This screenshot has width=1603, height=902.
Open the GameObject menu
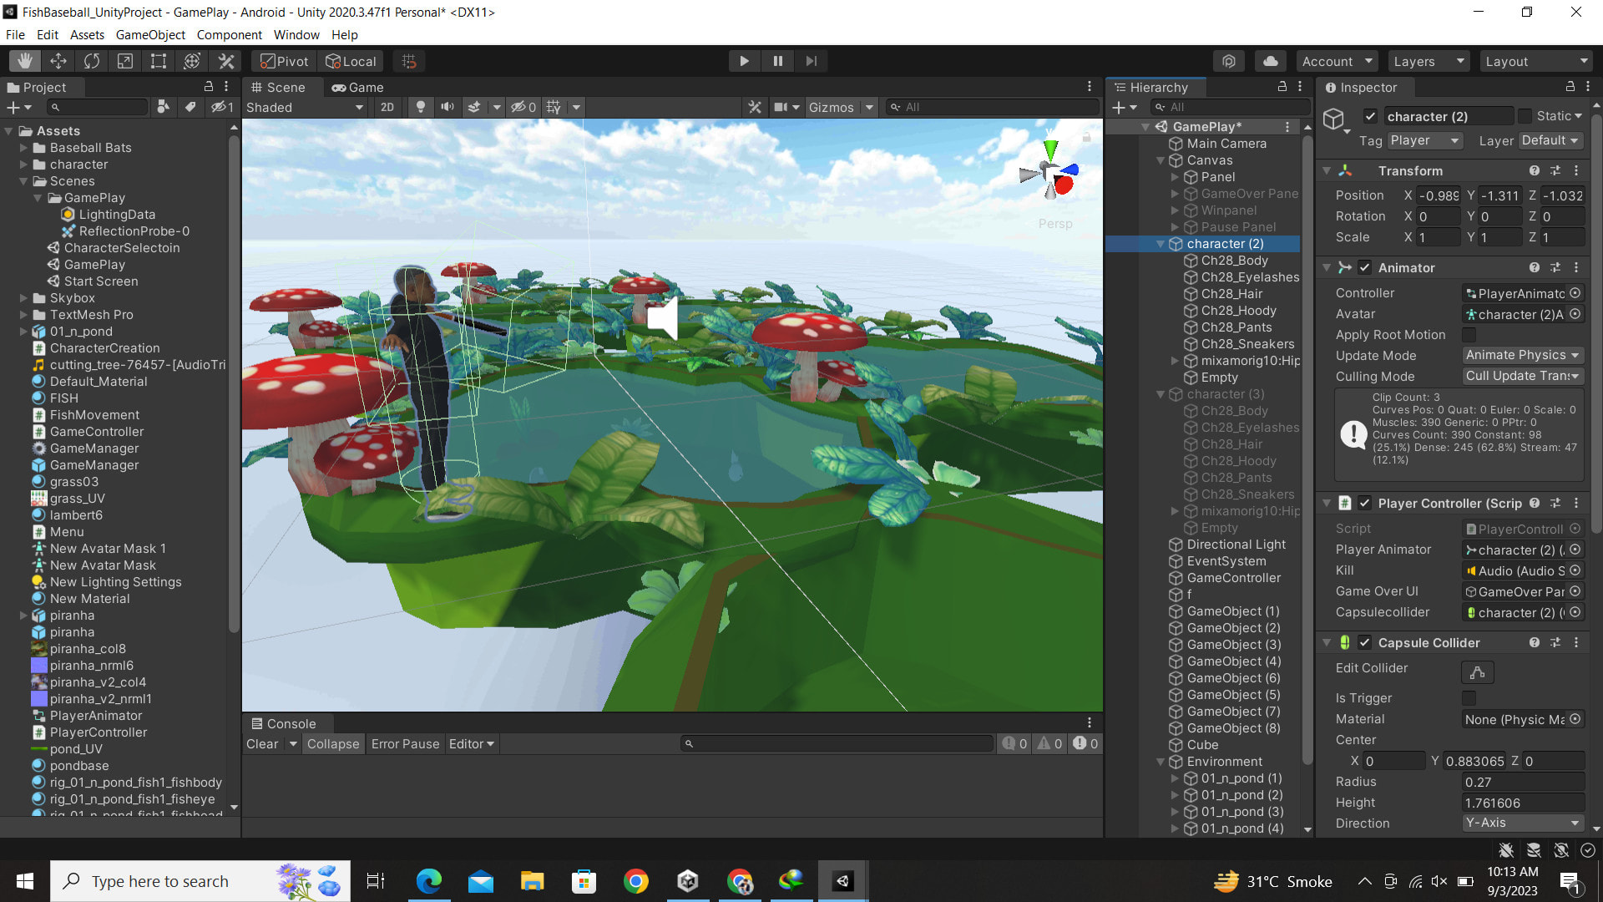click(150, 34)
